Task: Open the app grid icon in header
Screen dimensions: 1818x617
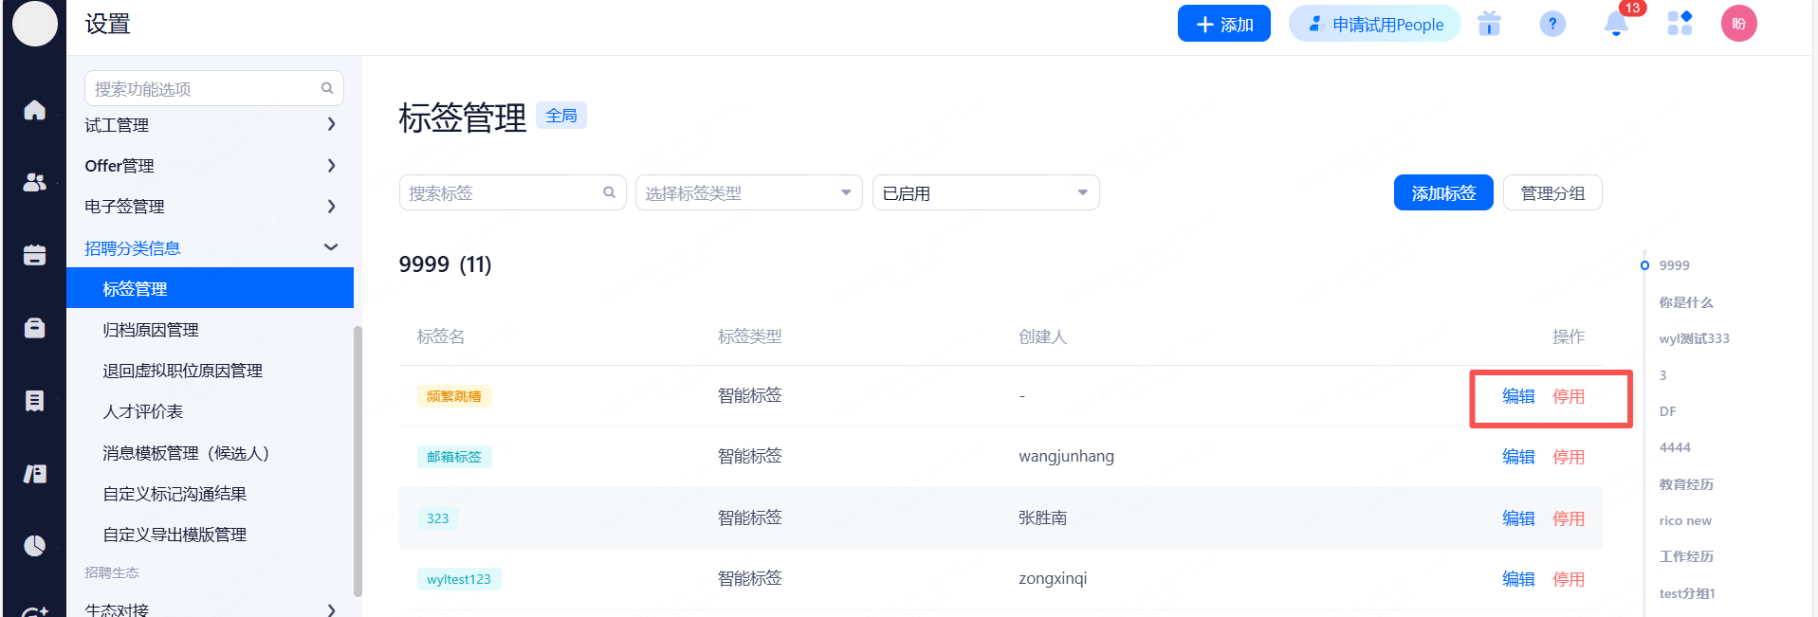Action: pyautogui.click(x=1680, y=25)
